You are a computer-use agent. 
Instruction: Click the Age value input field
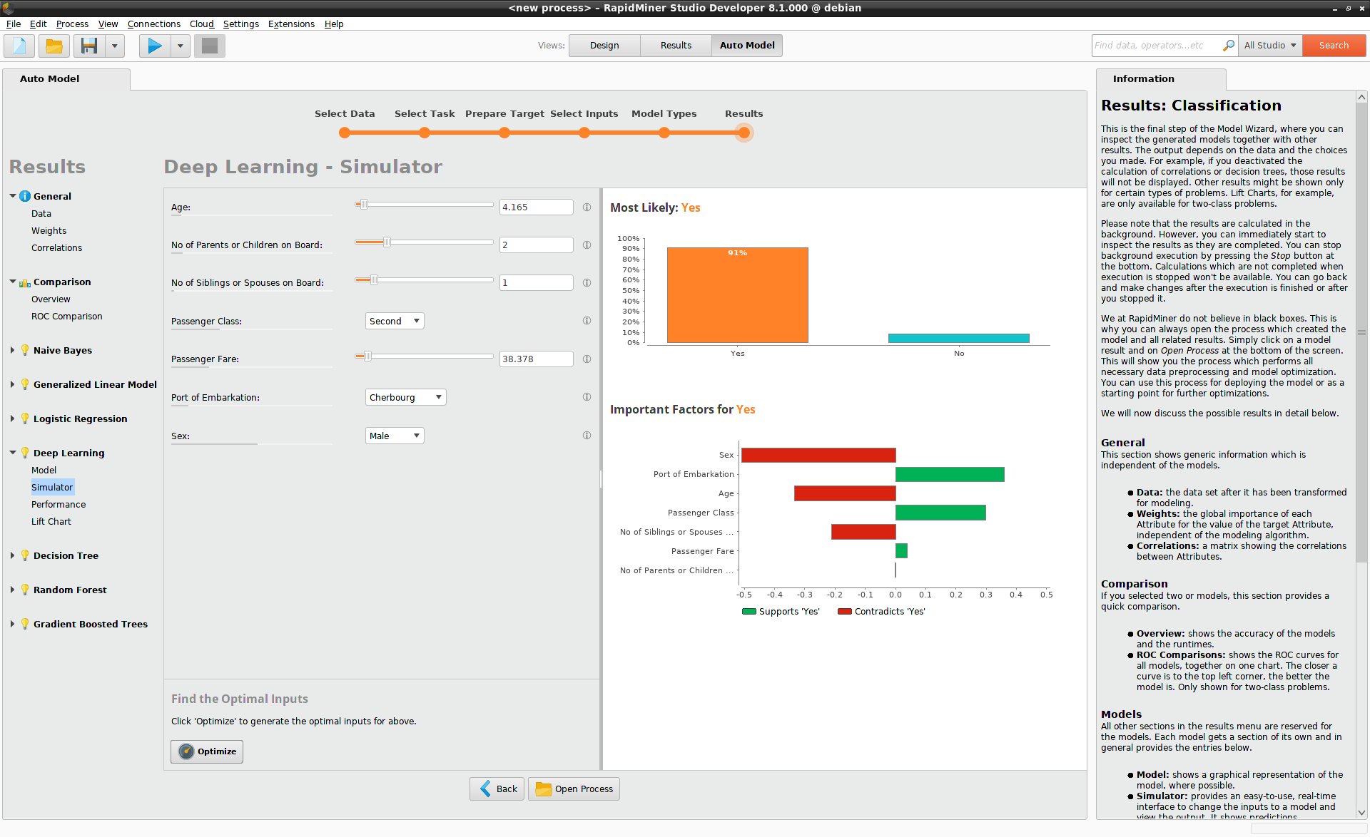point(536,207)
